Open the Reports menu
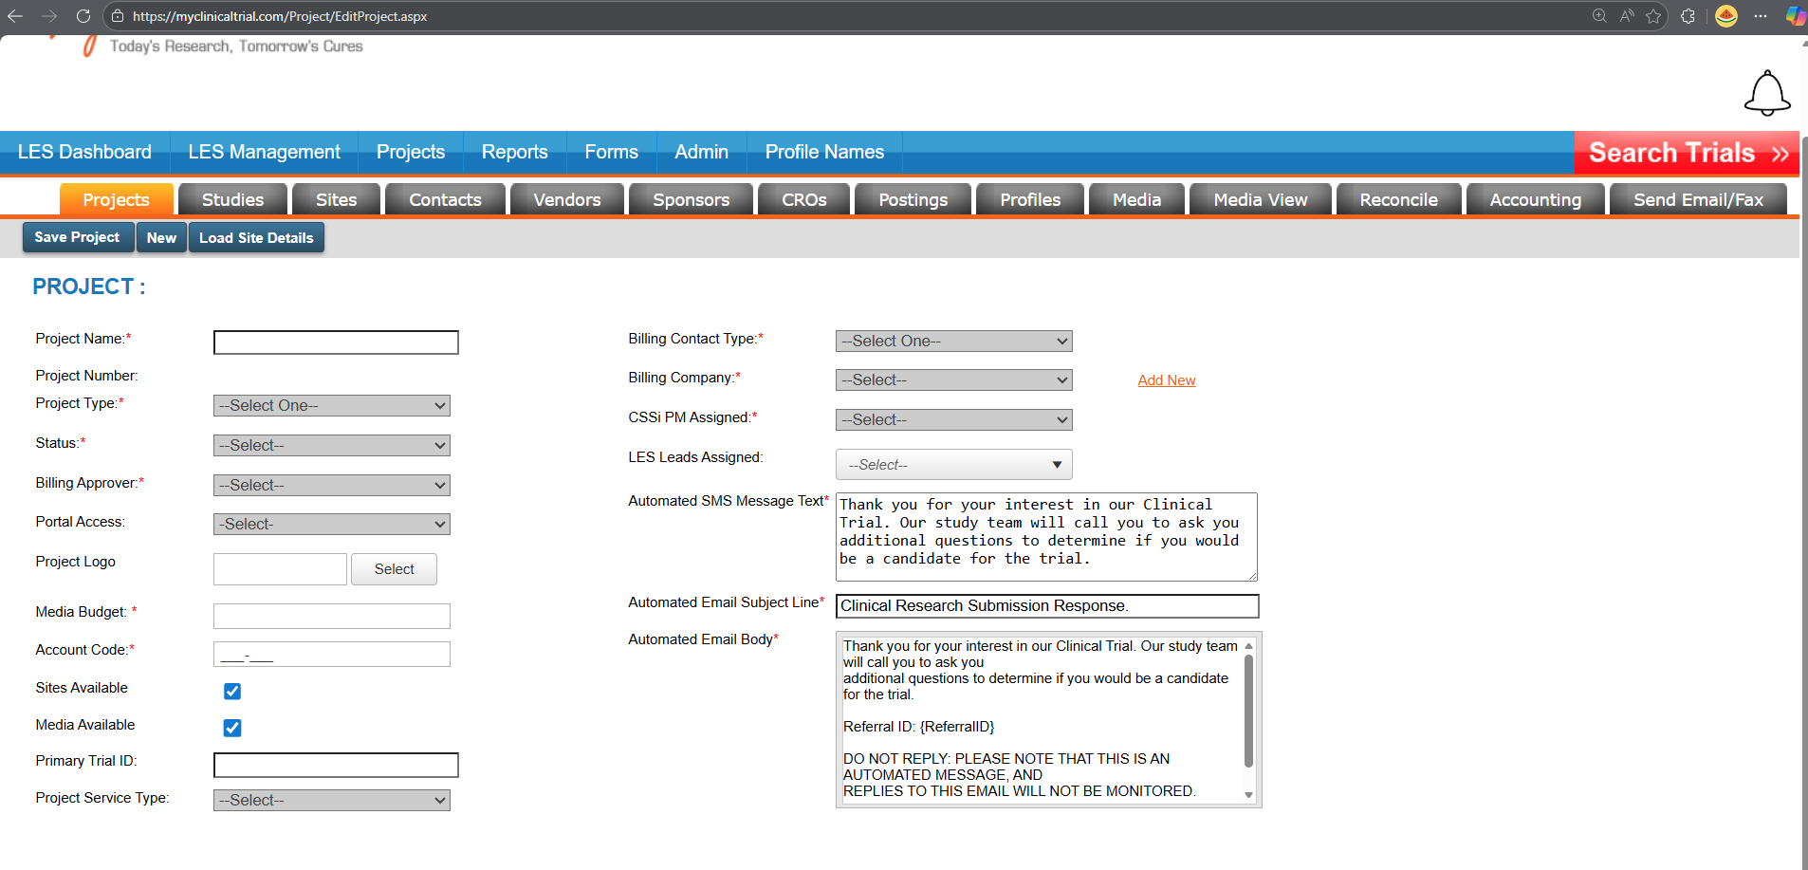This screenshot has height=870, width=1808. tap(515, 152)
